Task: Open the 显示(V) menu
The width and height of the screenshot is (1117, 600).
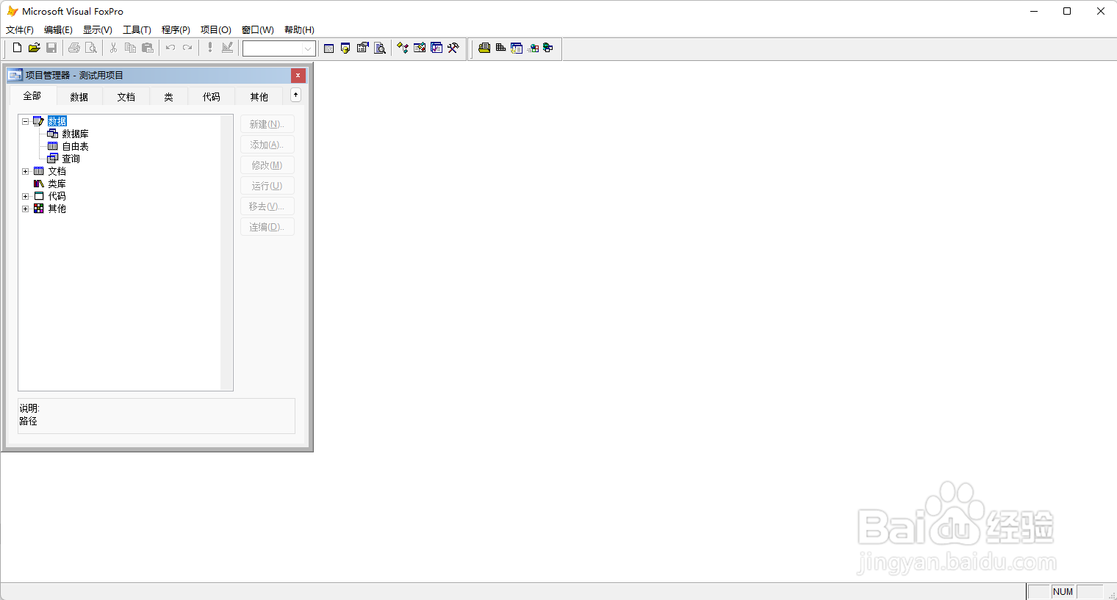Action: pos(98,30)
